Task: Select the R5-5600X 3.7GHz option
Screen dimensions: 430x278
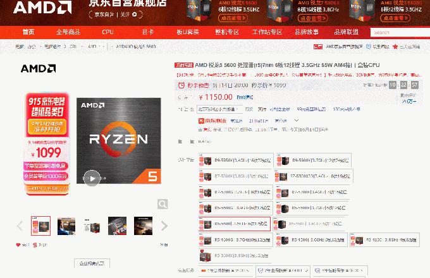Action: (312, 208)
